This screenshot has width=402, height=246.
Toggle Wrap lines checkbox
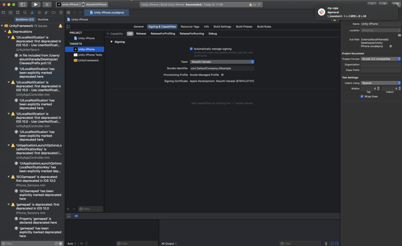coord(362,96)
